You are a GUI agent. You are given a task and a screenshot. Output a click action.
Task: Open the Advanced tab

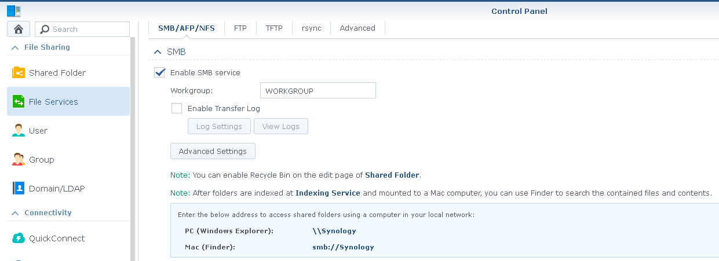pyautogui.click(x=357, y=28)
